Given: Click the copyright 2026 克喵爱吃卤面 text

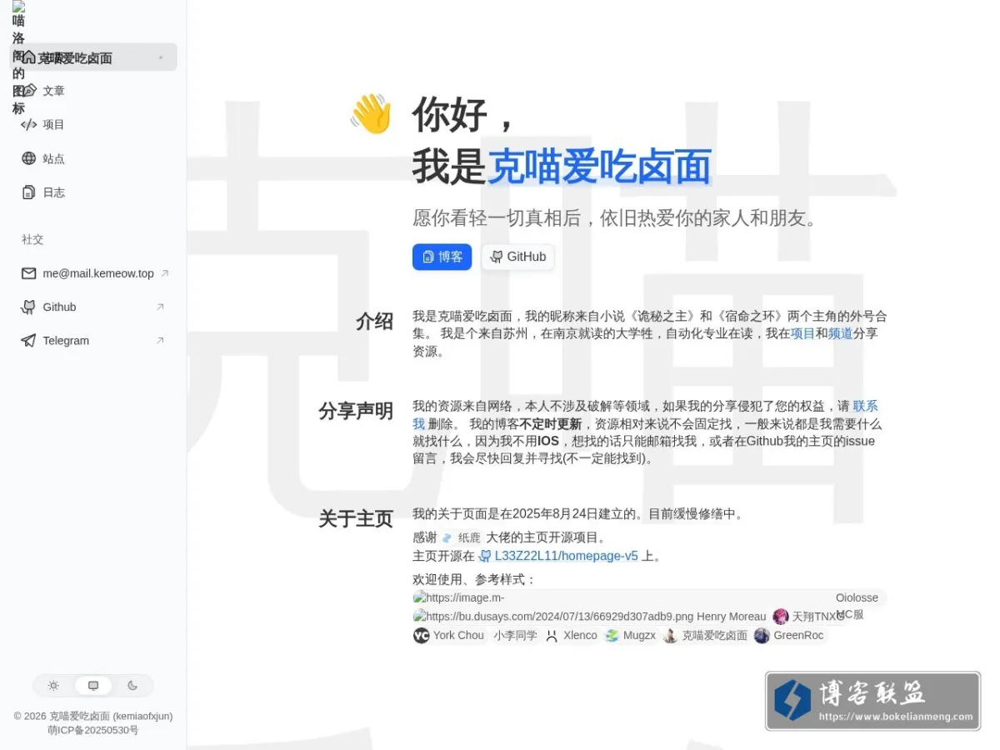Looking at the screenshot, I should click(x=93, y=716).
